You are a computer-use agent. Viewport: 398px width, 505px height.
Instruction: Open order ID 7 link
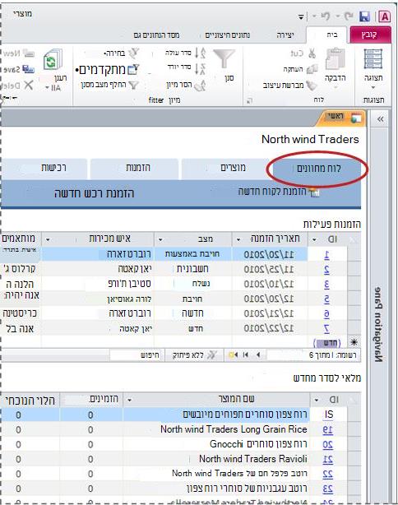tap(326, 328)
